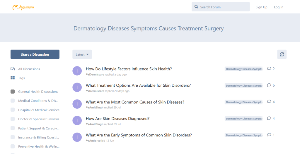Open the Latest sort dropdown

[x=82, y=54]
